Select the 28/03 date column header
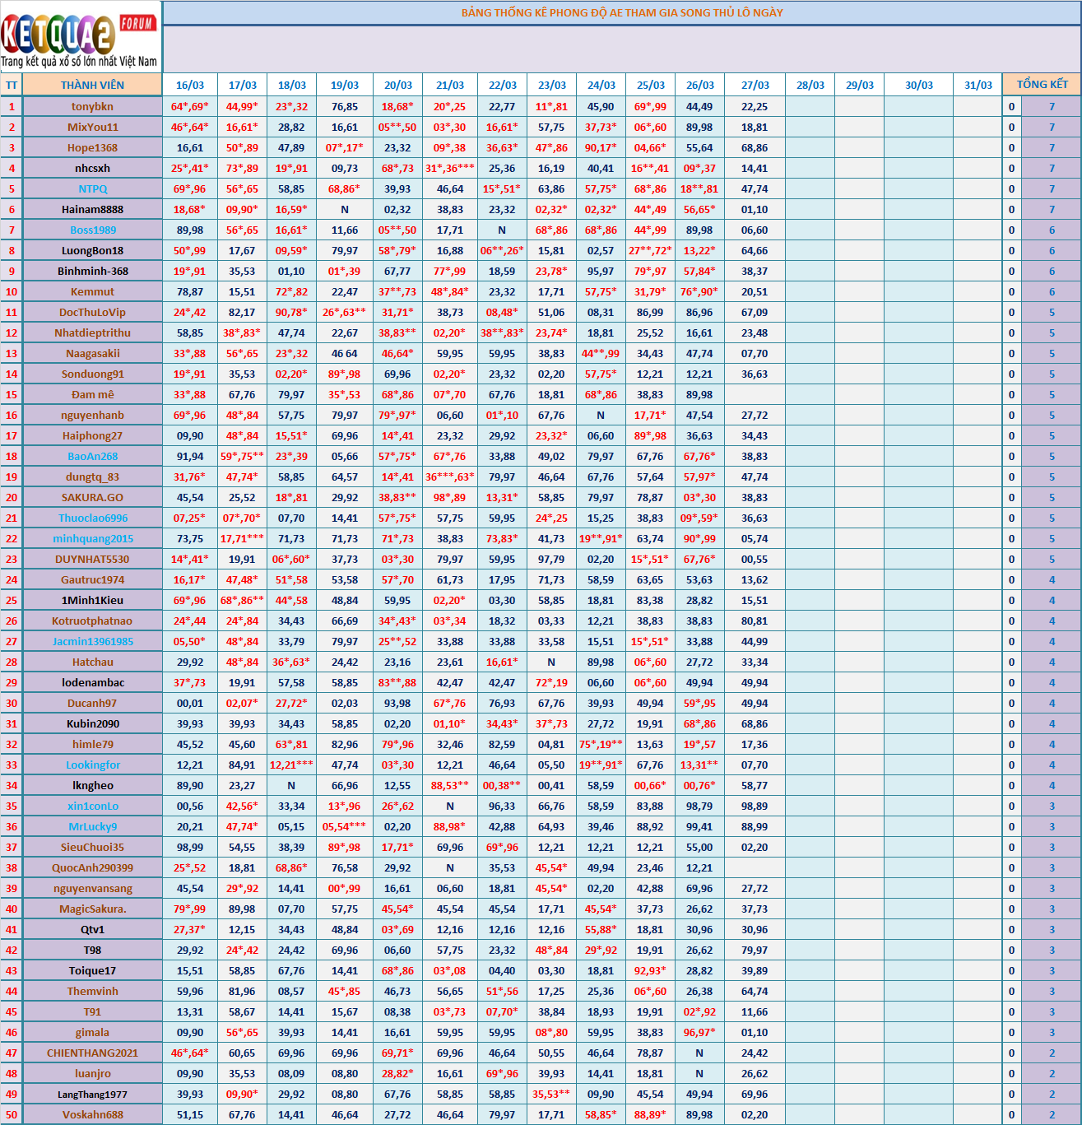The height and width of the screenshot is (1125, 1082). pyautogui.click(x=810, y=85)
